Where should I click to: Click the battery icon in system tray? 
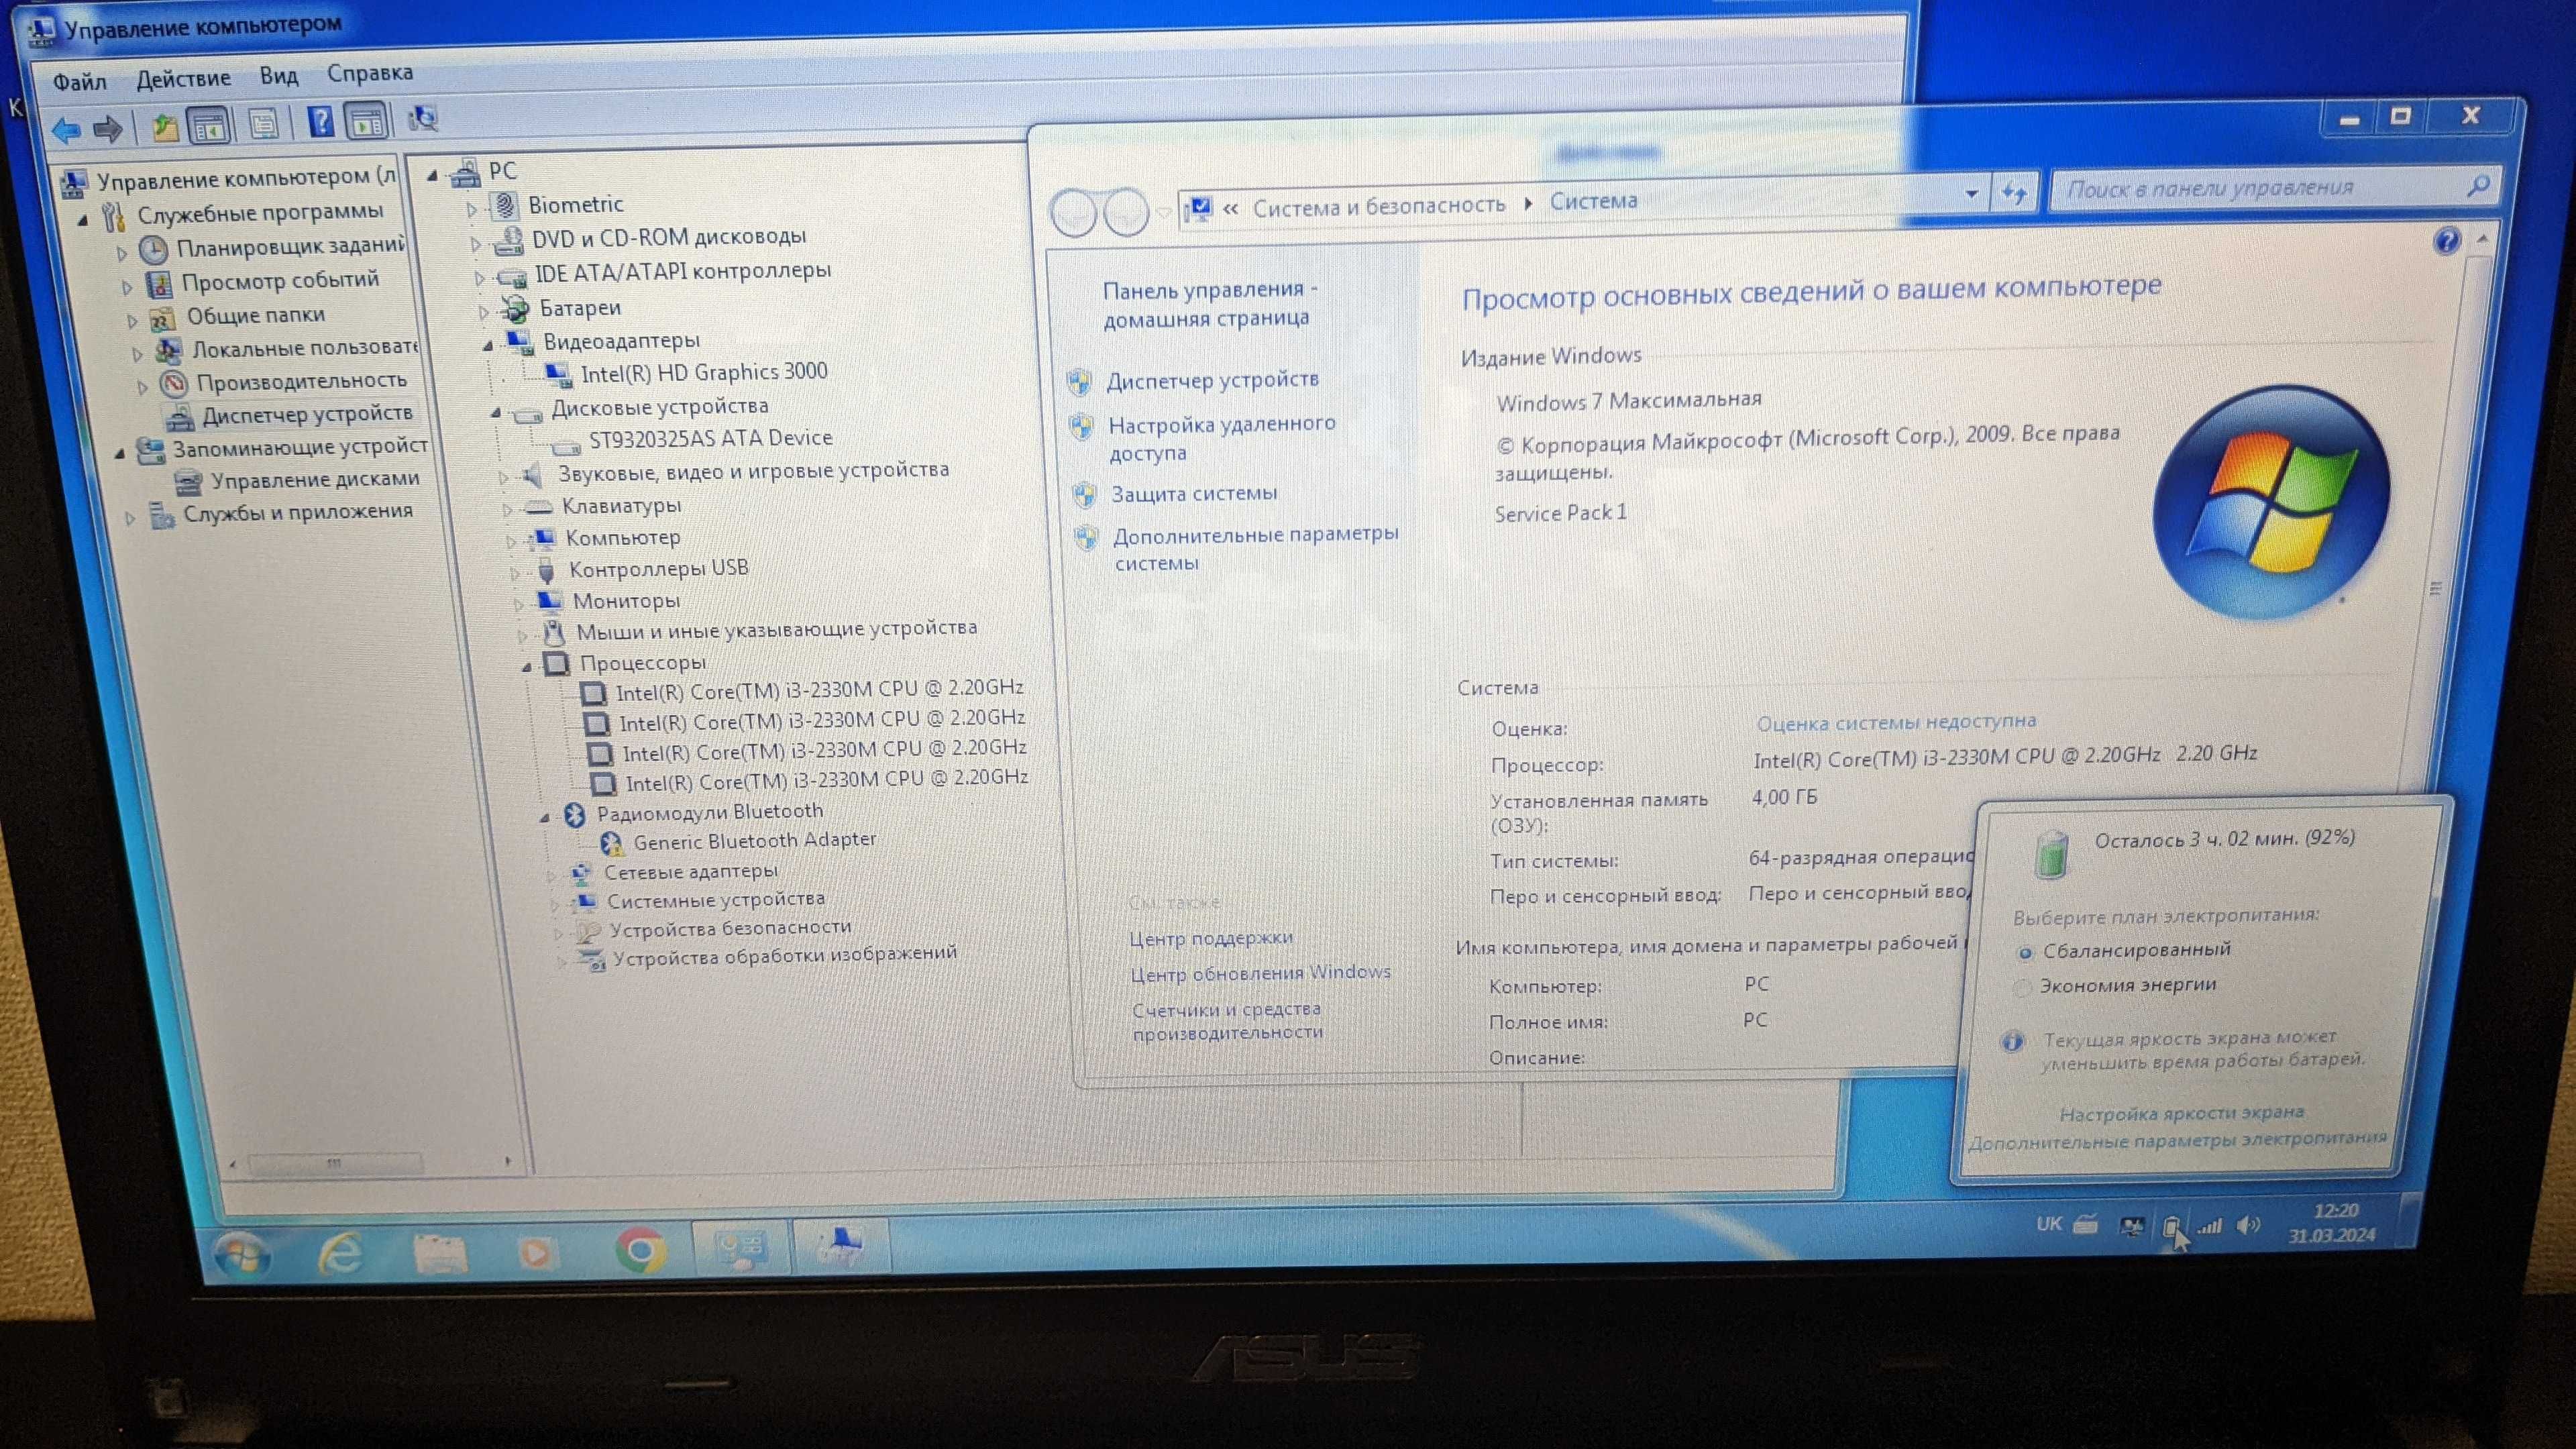click(x=2170, y=1227)
